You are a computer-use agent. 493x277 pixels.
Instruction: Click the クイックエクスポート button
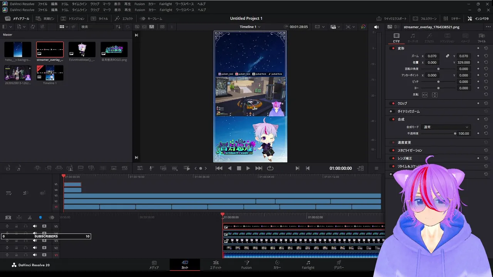pyautogui.click(x=392, y=18)
